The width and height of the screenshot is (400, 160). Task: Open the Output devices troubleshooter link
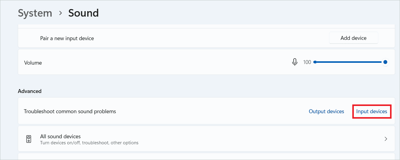click(x=326, y=111)
